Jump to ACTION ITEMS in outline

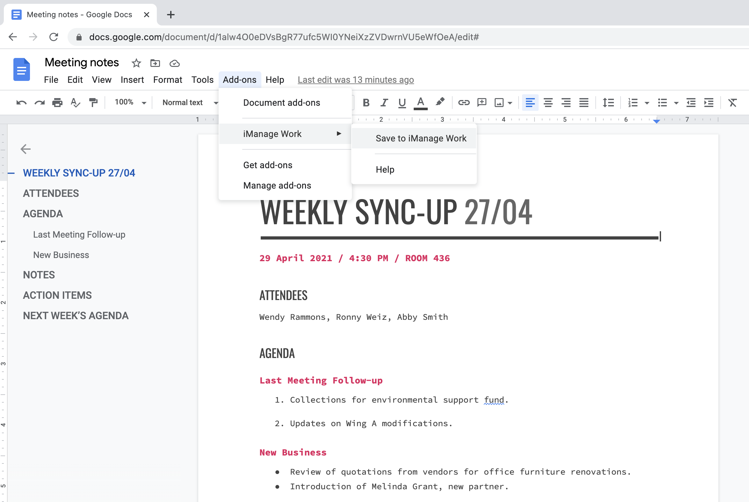pos(57,295)
